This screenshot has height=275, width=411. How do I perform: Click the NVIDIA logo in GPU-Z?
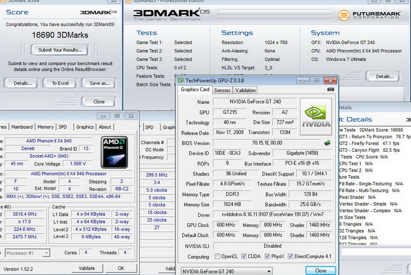point(316,116)
